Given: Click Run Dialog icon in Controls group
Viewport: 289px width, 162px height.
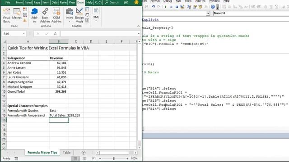Looking at the screenshot, I should (x=87, y=20).
